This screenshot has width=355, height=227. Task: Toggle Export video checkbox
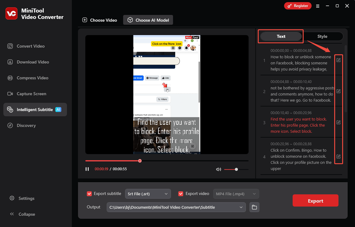coord(181,194)
